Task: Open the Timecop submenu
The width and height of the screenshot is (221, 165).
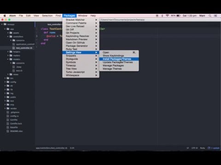Action: point(81,66)
